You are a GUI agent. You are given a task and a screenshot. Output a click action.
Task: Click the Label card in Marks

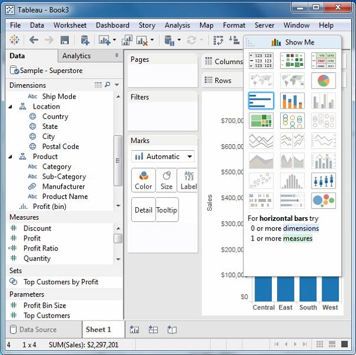click(x=187, y=180)
